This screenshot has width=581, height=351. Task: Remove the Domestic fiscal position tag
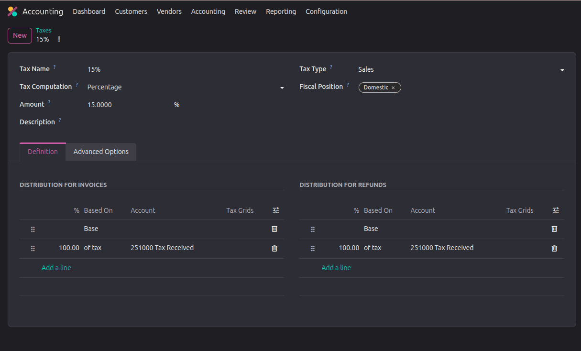393,88
